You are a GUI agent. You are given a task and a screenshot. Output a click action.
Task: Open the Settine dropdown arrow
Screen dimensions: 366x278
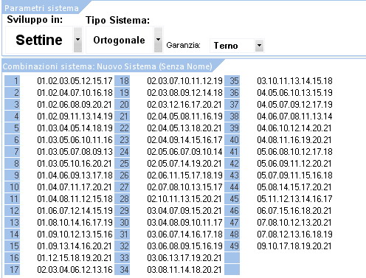77,40
